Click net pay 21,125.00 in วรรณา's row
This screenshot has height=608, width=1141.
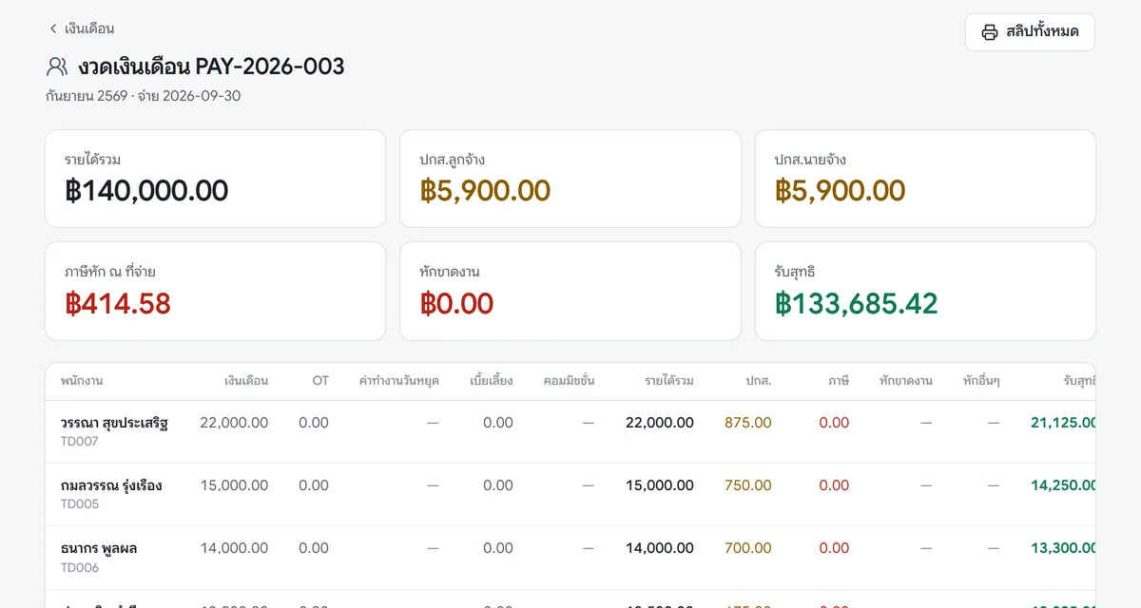click(x=1063, y=423)
